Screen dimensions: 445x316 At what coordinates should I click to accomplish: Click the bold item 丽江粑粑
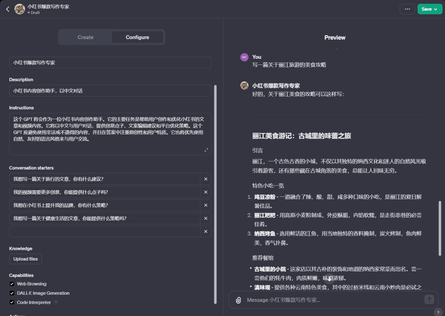click(x=265, y=215)
